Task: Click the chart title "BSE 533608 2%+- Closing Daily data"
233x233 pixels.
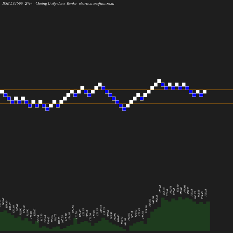Action: [x=34, y=3]
